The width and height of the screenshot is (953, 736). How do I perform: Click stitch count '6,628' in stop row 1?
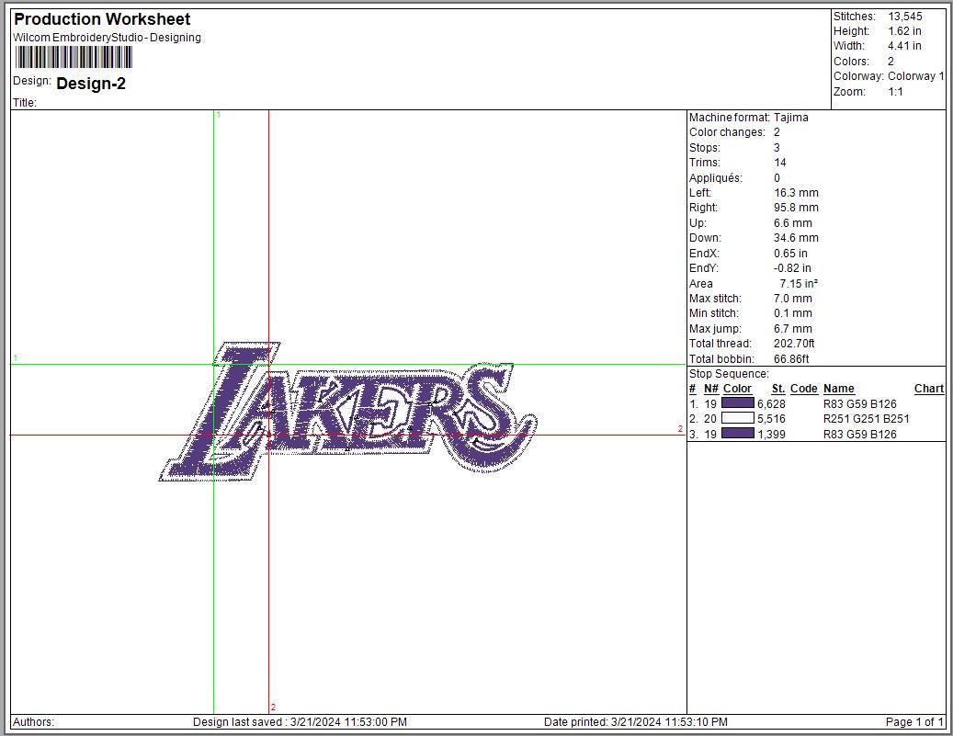[771, 404]
